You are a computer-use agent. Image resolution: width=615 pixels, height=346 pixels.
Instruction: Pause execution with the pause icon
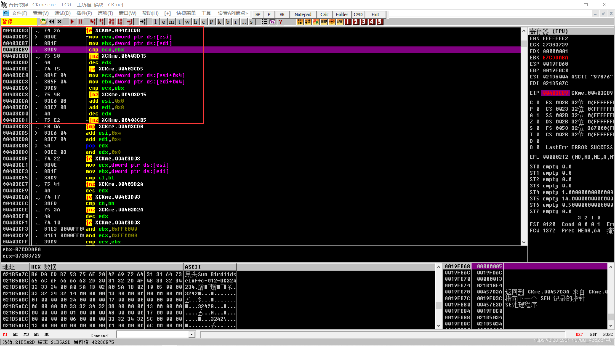[x=80, y=21]
